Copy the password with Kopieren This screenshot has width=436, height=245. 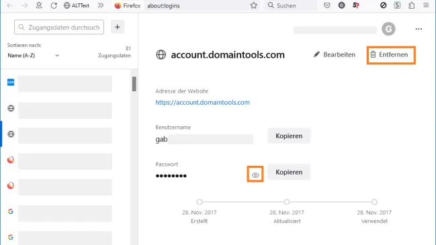click(289, 172)
